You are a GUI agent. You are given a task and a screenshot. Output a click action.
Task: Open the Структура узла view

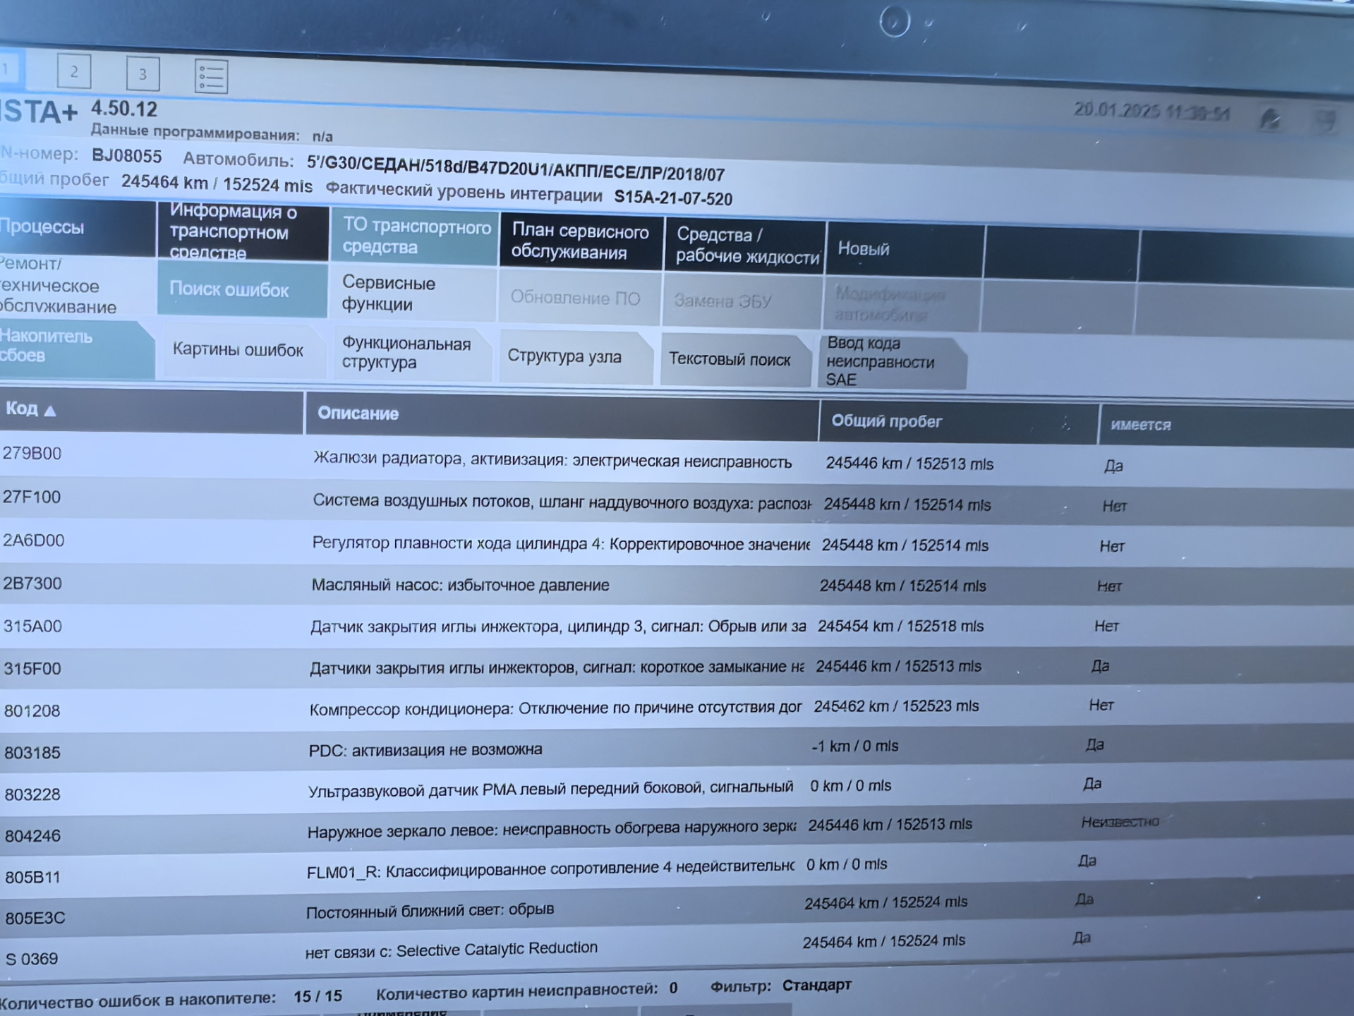coord(564,358)
